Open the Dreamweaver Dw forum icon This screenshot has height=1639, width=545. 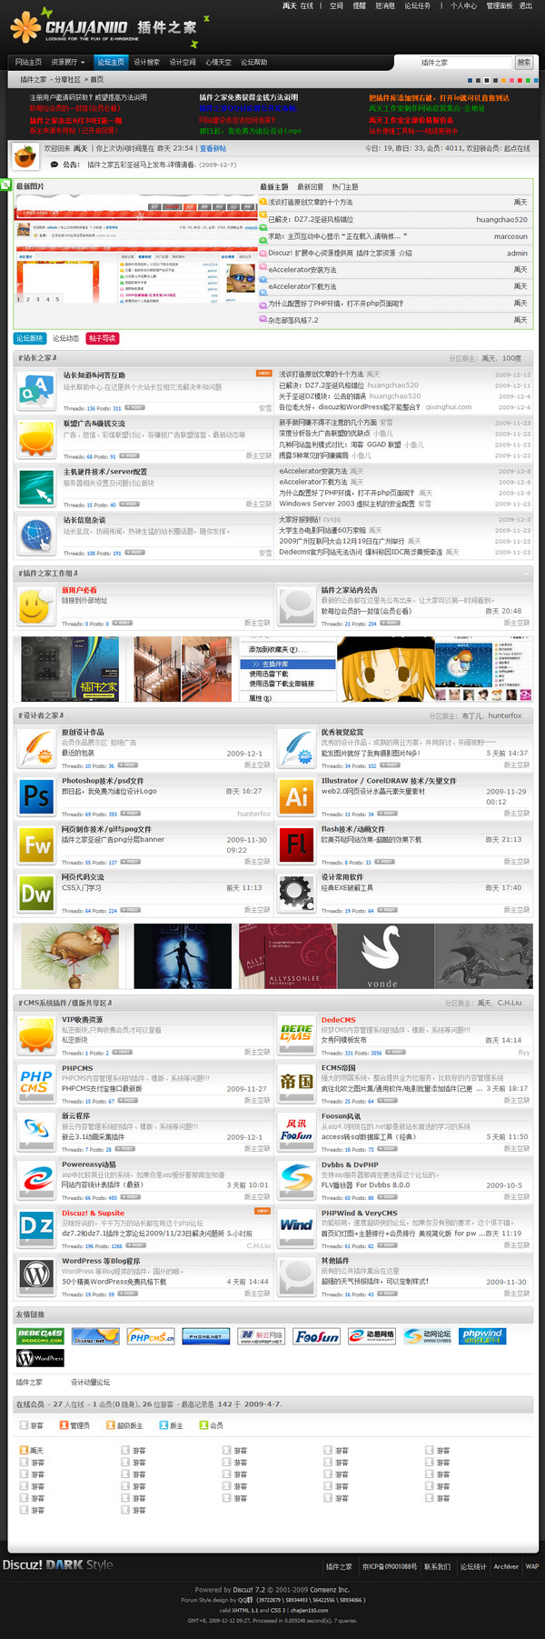pyautogui.click(x=36, y=893)
